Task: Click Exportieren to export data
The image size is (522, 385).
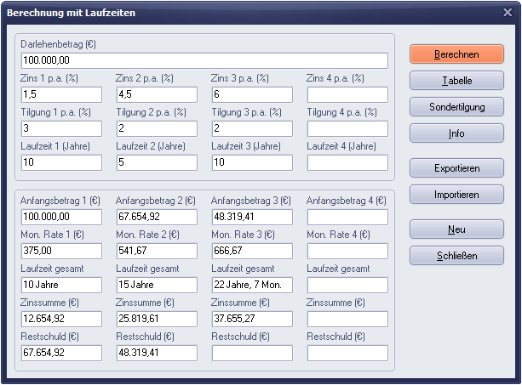Action: pos(456,167)
